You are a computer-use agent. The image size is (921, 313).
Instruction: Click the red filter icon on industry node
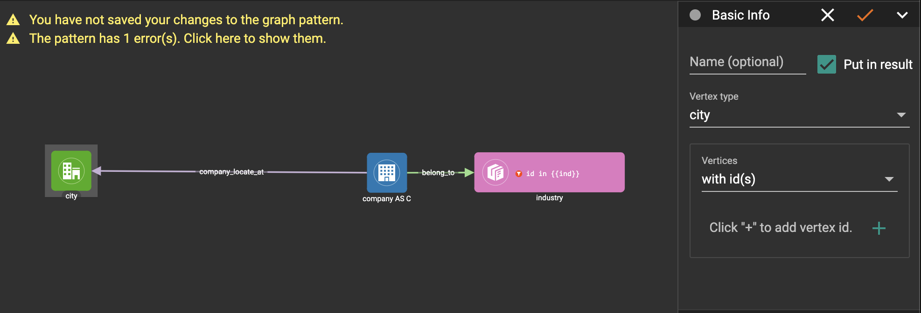[518, 174]
